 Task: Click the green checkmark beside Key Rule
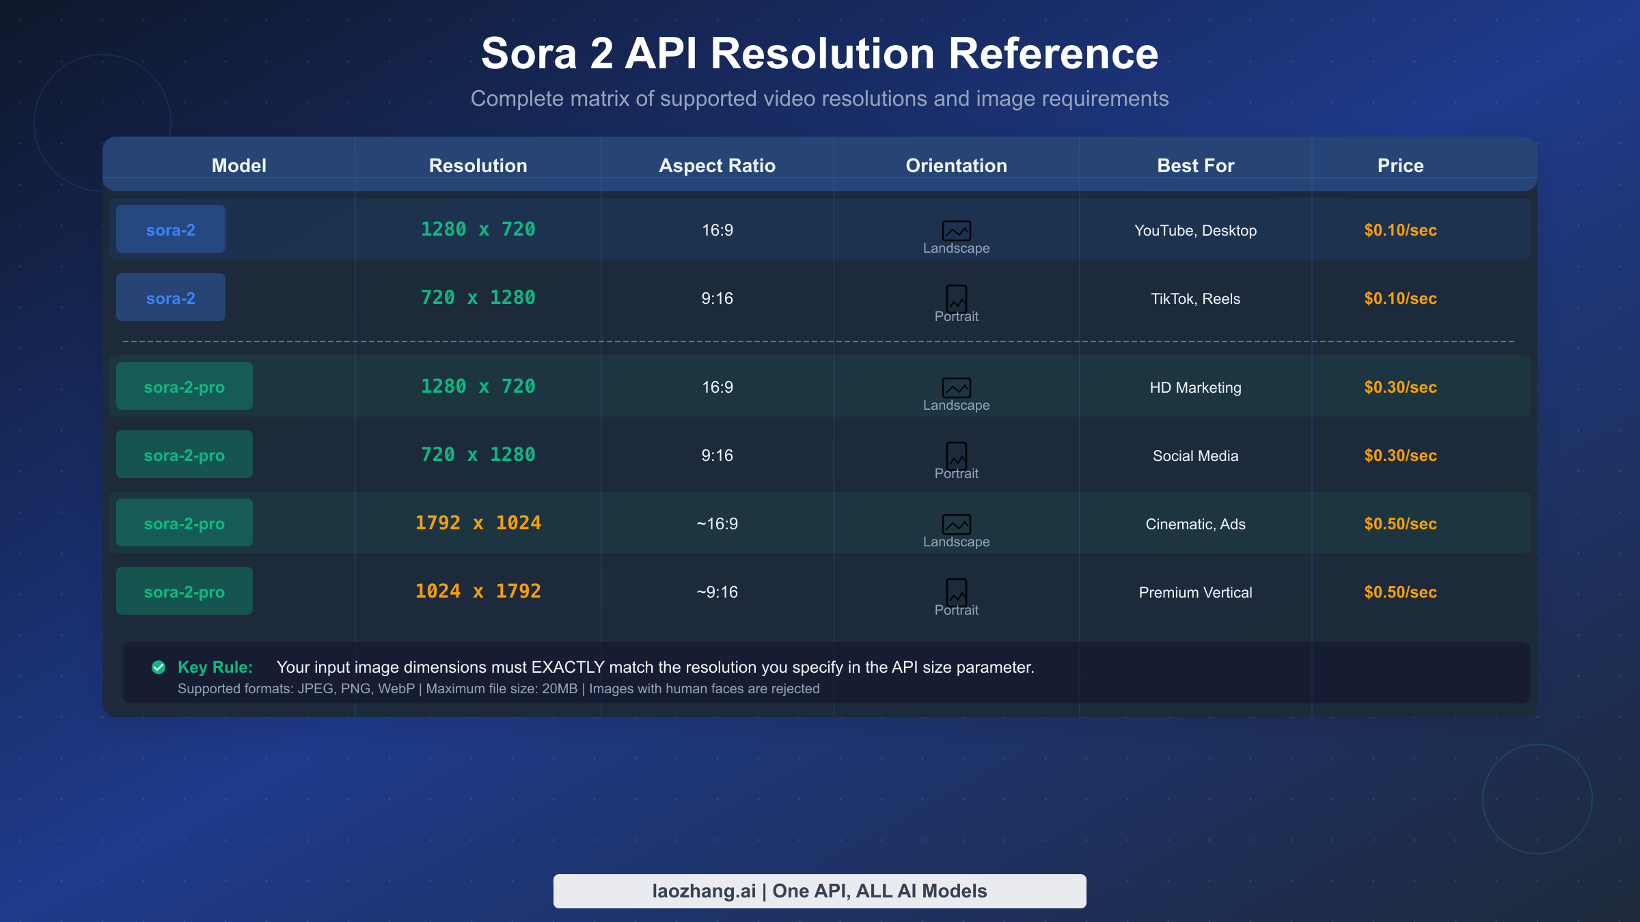tap(159, 667)
